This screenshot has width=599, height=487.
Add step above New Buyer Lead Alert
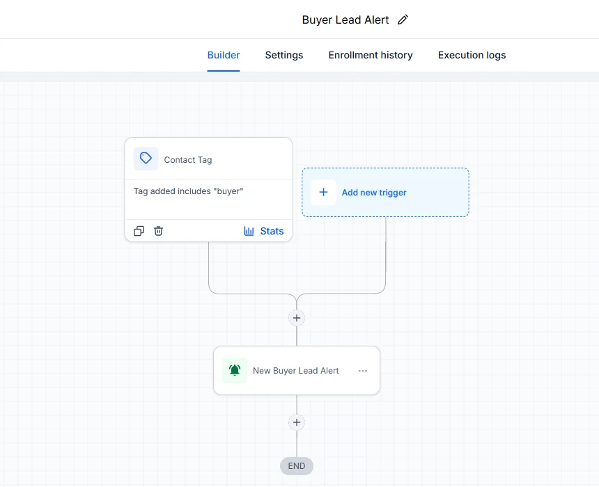click(x=297, y=318)
